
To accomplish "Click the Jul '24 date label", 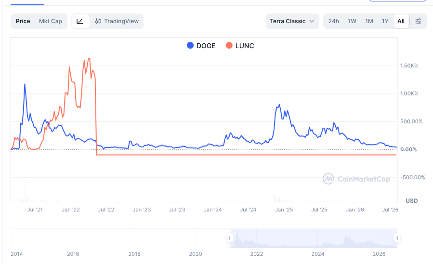I will (x=248, y=210).
